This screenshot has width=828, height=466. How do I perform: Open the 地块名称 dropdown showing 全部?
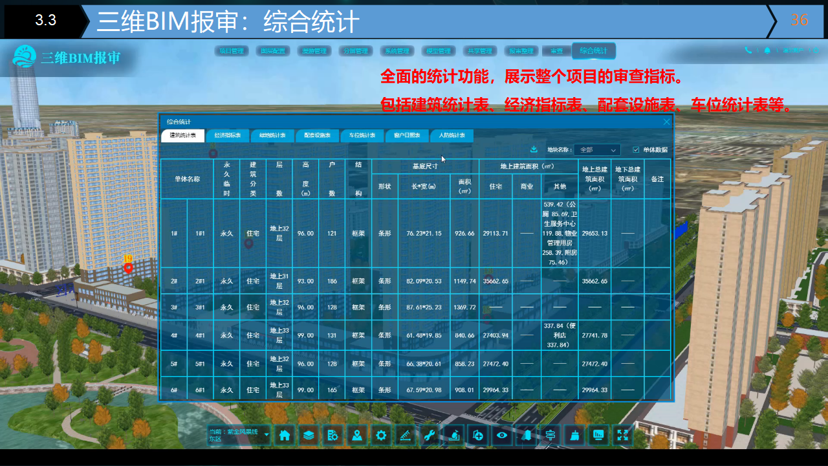point(597,150)
